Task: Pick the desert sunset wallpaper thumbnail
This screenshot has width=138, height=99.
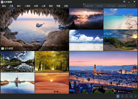Action: point(52,83)
